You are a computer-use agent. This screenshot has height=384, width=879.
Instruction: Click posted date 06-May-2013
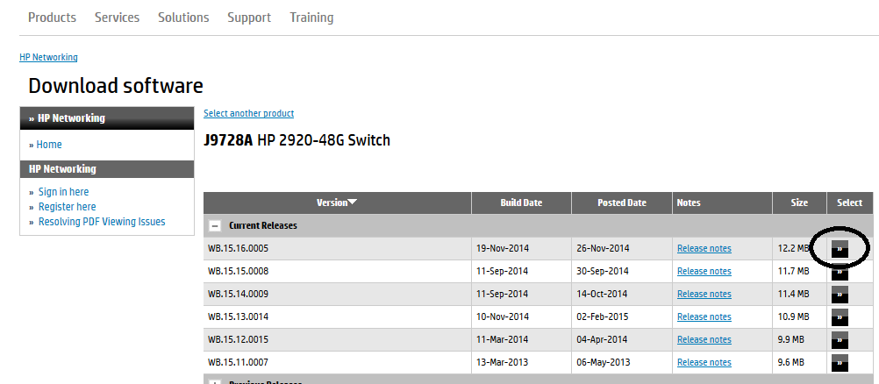click(604, 362)
